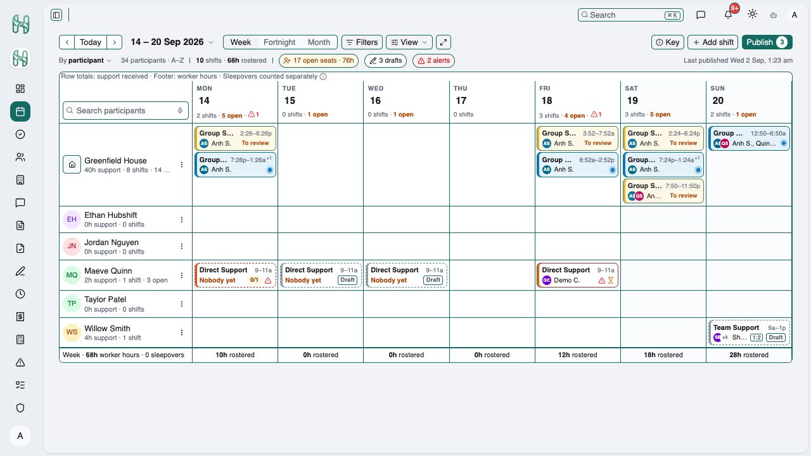Open the dollar sign icon in sidebar
Image resolution: width=811 pixels, height=456 pixels.
pos(20,317)
